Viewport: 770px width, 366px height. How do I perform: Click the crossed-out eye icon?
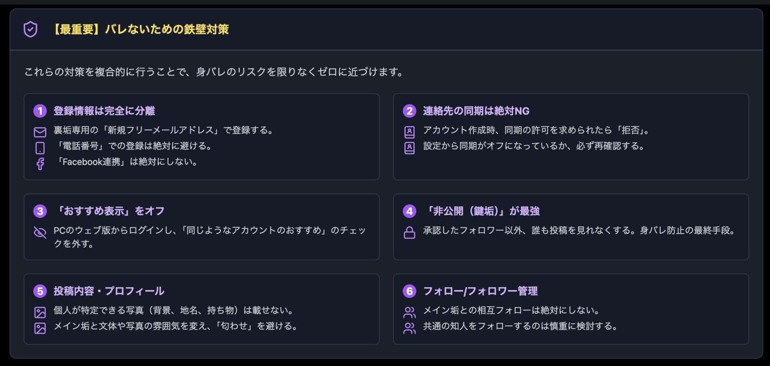point(40,232)
